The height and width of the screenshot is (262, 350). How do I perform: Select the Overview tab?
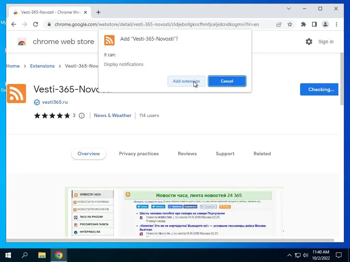click(89, 154)
